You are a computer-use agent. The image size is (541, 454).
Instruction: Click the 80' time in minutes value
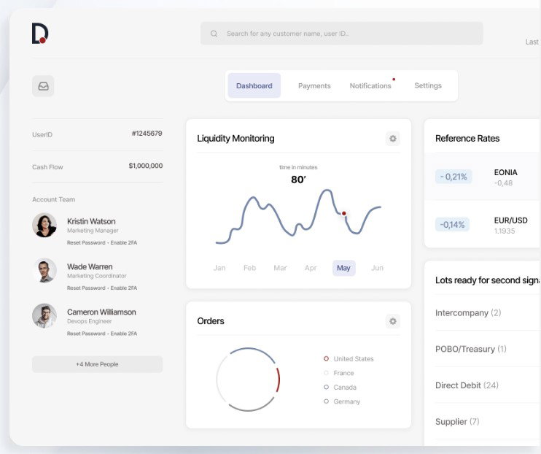coord(298,180)
